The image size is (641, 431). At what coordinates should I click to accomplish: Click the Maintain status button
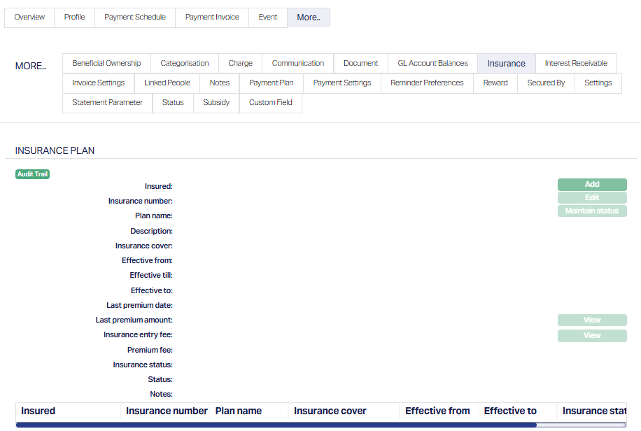click(592, 211)
